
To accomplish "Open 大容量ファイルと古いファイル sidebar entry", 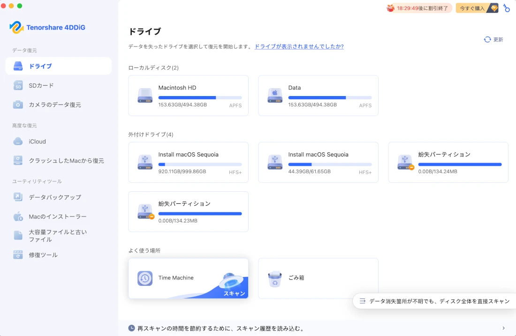I will [x=59, y=235].
